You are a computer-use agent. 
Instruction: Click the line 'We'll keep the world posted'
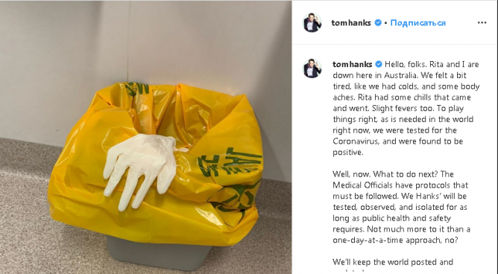pos(393,262)
